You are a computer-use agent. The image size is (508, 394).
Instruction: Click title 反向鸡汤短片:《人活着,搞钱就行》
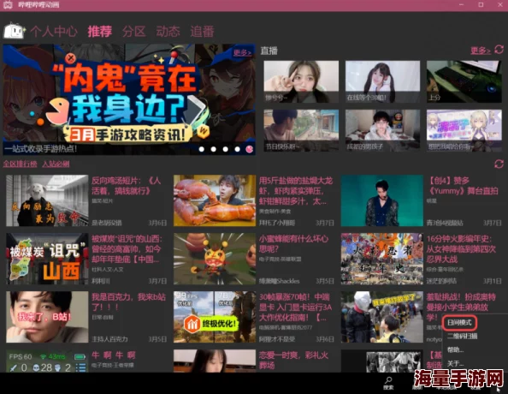point(126,185)
